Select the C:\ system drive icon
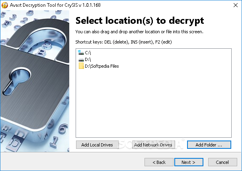This screenshot has width=242, height=171. [x=81, y=53]
